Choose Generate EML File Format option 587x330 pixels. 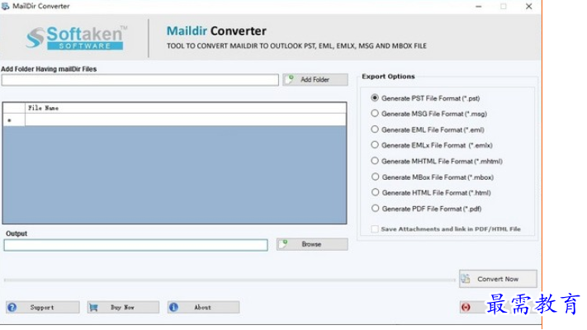[427, 130]
